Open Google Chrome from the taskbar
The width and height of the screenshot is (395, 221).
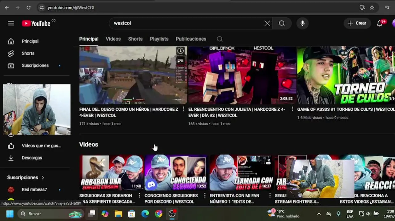pos(159,214)
